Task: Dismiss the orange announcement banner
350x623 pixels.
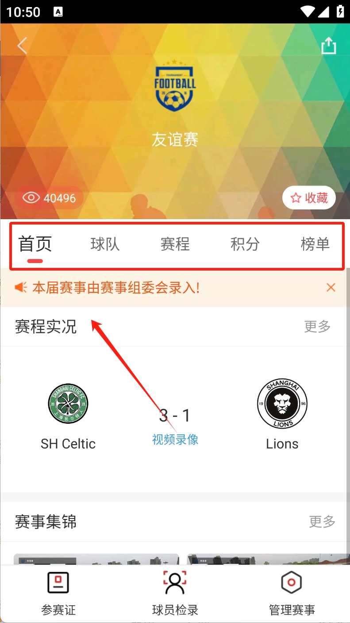Action: point(331,288)
